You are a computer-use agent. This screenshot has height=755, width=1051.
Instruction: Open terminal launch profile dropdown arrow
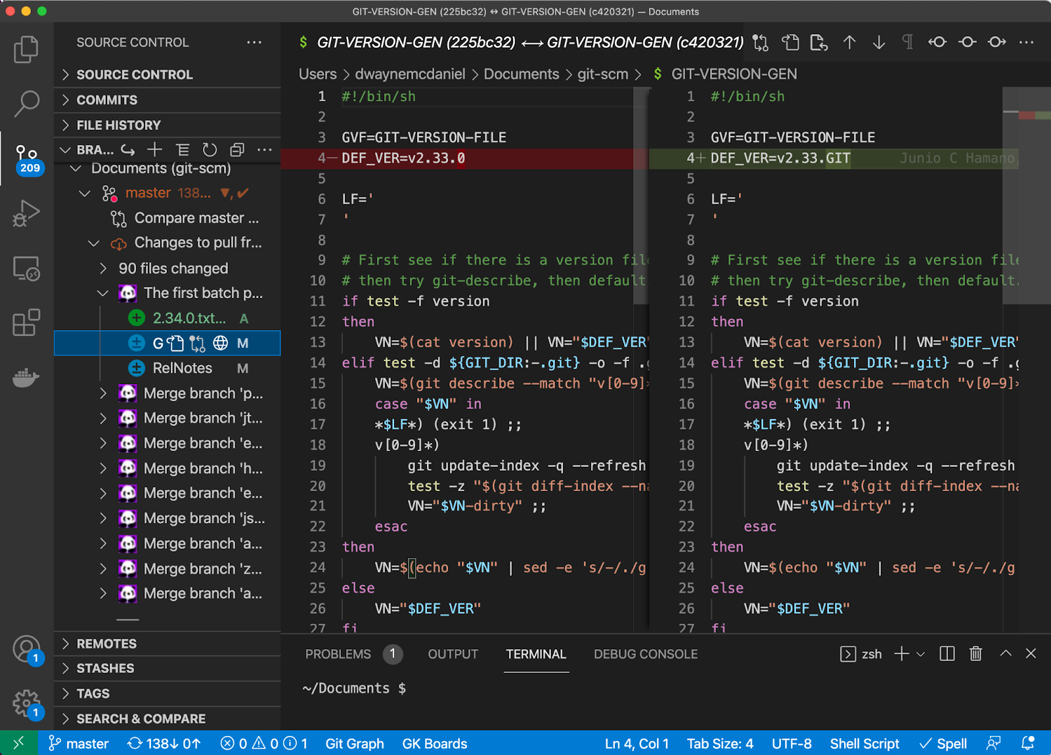pos(920,654)
